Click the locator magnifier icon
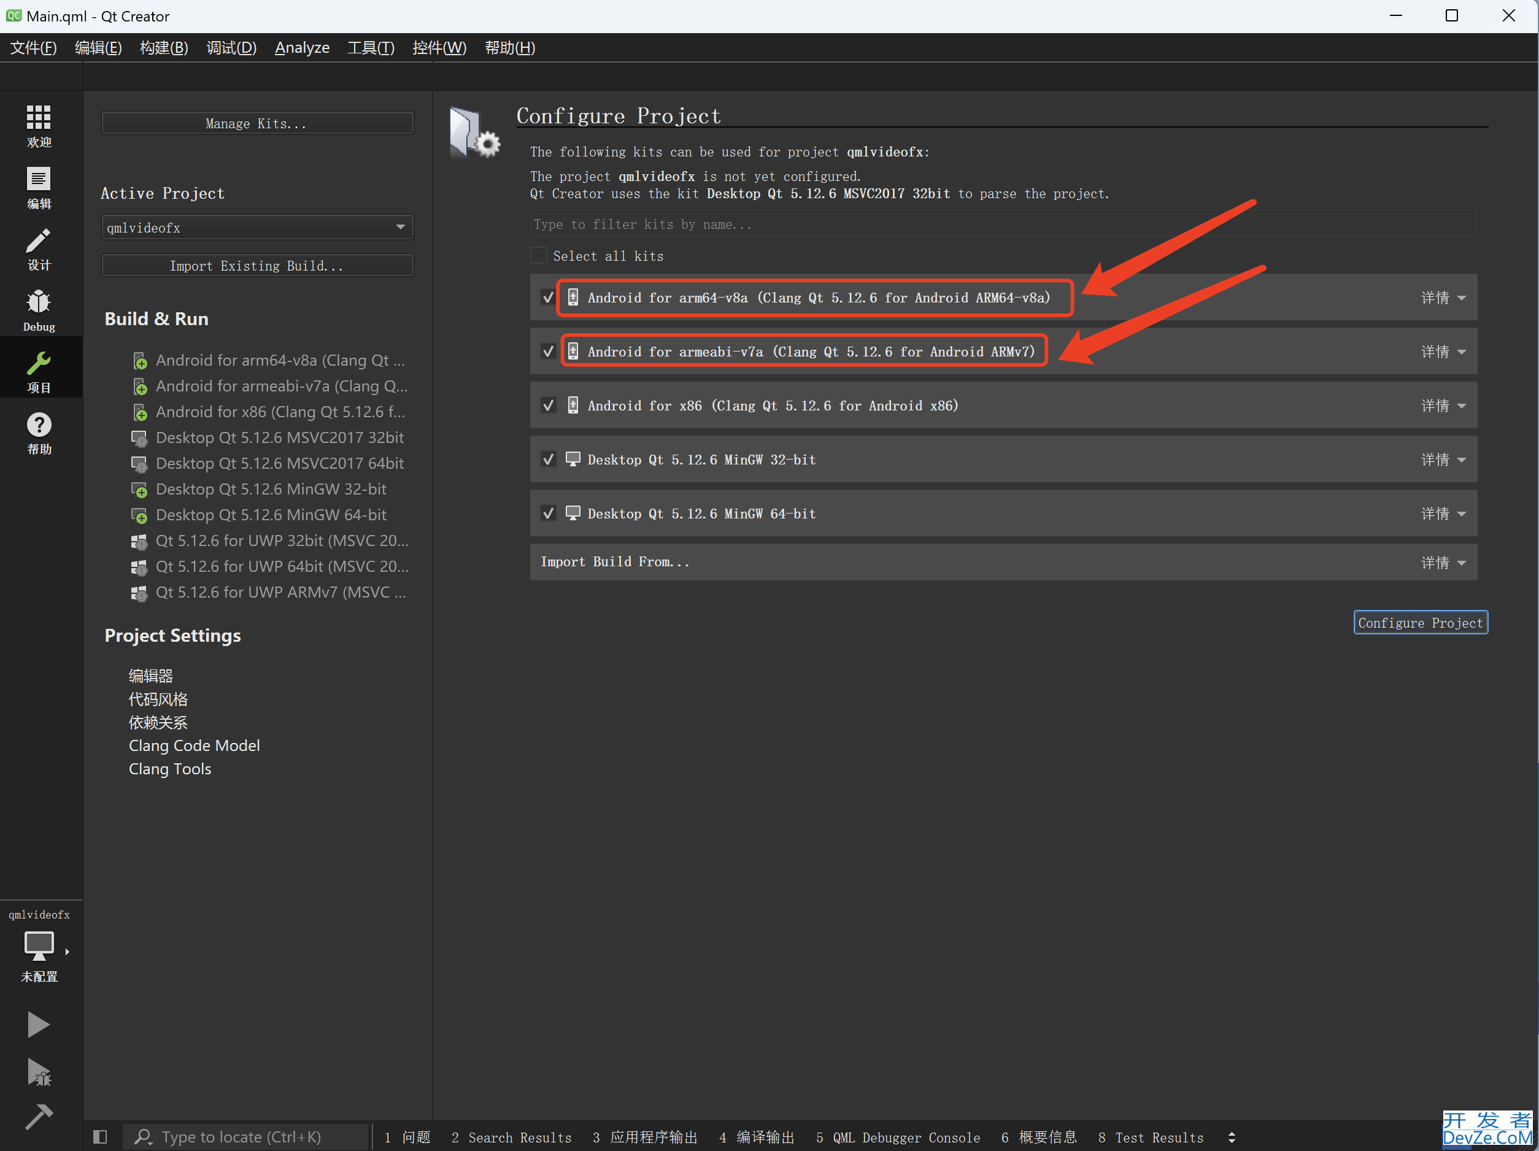 [142, 1136]
